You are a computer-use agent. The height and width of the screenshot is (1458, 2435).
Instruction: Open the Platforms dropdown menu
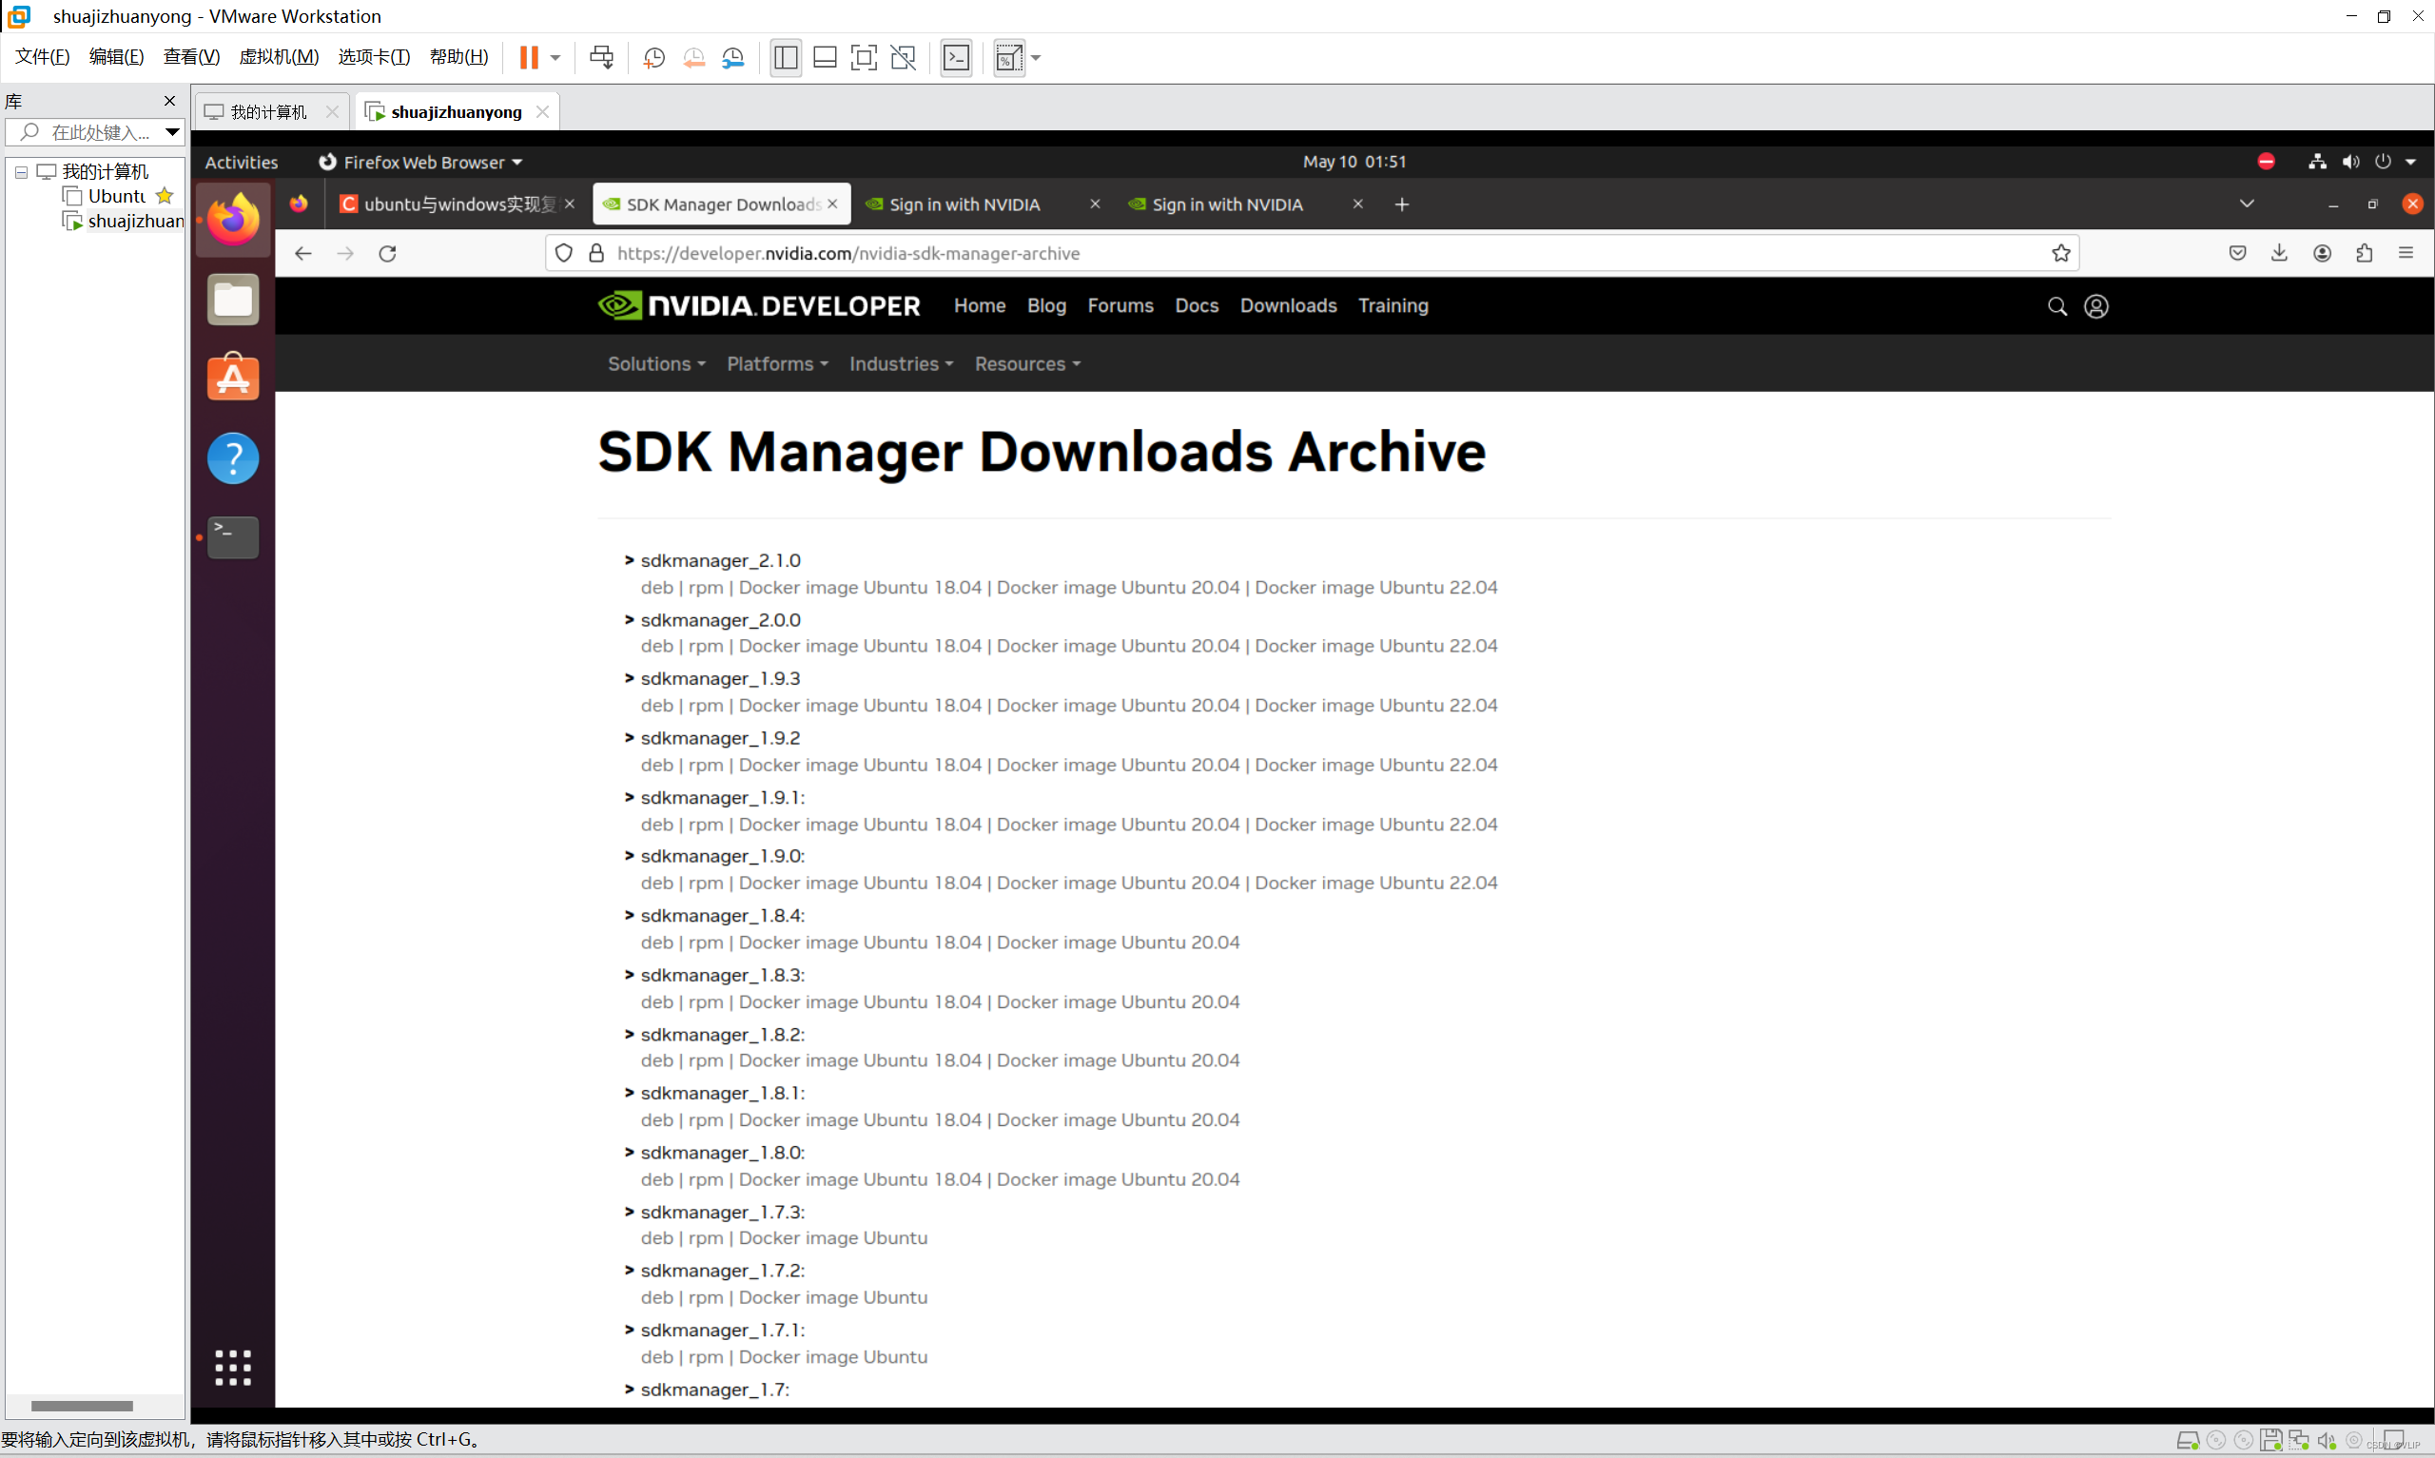tap(776, 363)
